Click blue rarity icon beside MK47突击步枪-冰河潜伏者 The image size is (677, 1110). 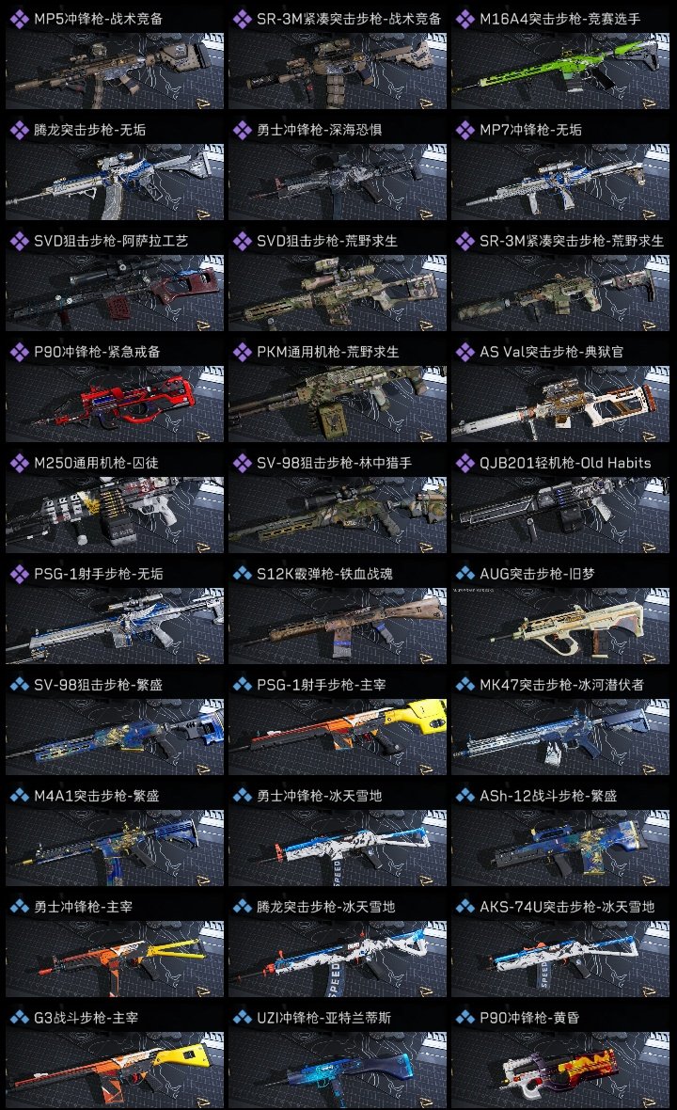coord(464,685)
